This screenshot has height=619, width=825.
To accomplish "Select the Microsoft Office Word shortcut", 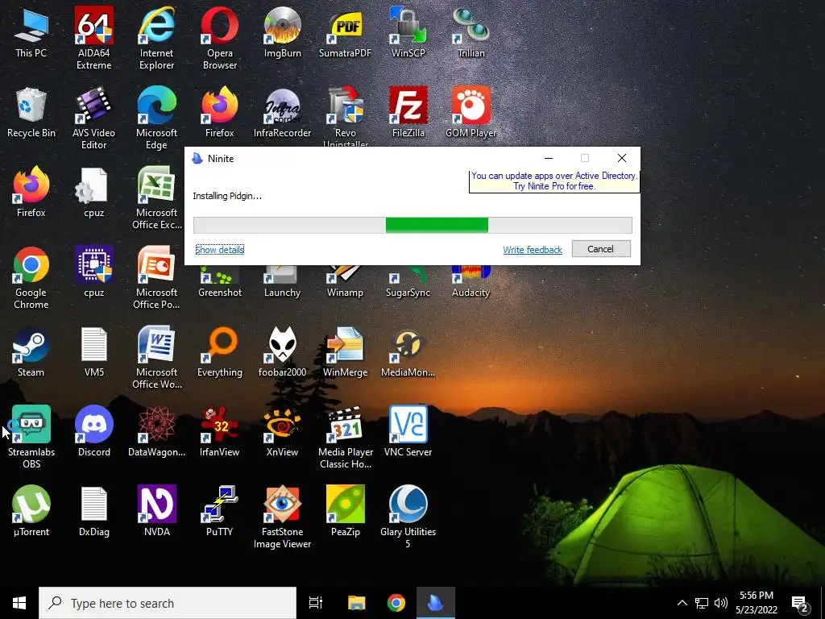I will 156,359.
